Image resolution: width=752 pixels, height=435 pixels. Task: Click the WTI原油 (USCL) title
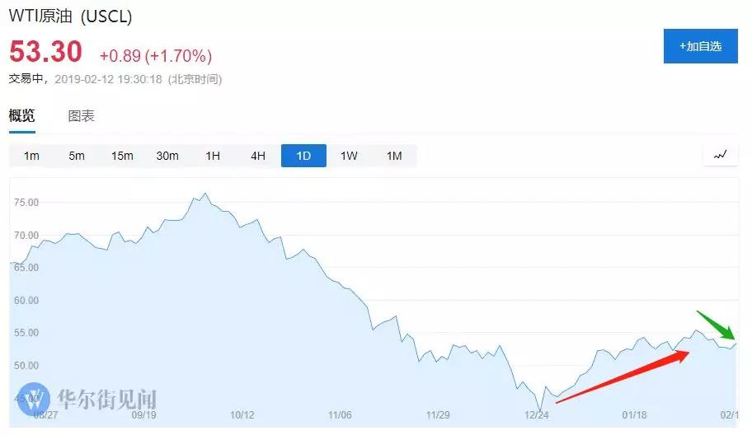click(x=70, y=16)
